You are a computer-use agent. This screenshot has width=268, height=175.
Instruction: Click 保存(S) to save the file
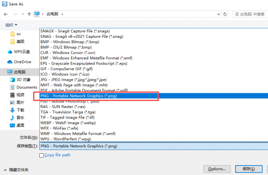pyautogui.click(x=249, y=169)
